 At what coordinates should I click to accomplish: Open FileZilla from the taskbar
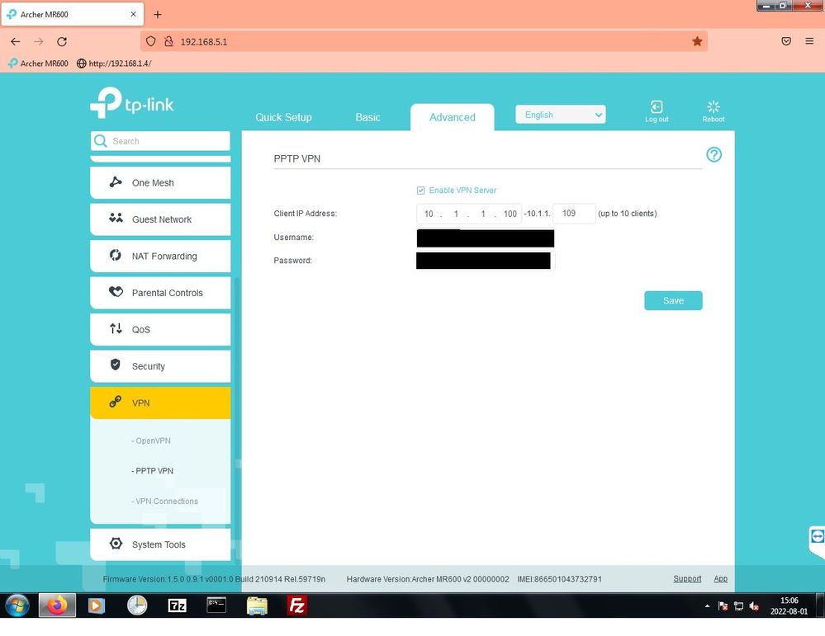[296, 606]
